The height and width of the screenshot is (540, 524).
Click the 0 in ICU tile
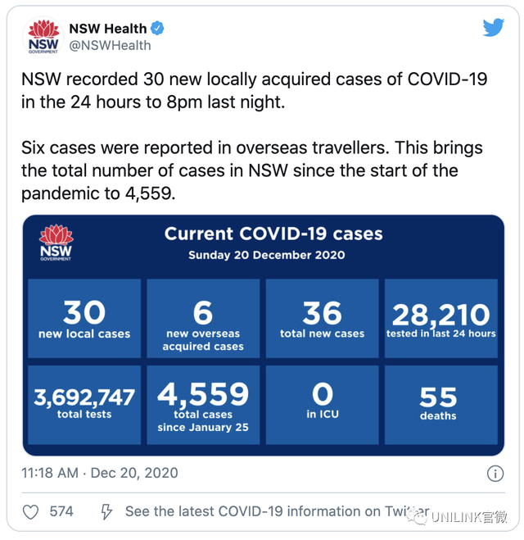coord(322,405)
